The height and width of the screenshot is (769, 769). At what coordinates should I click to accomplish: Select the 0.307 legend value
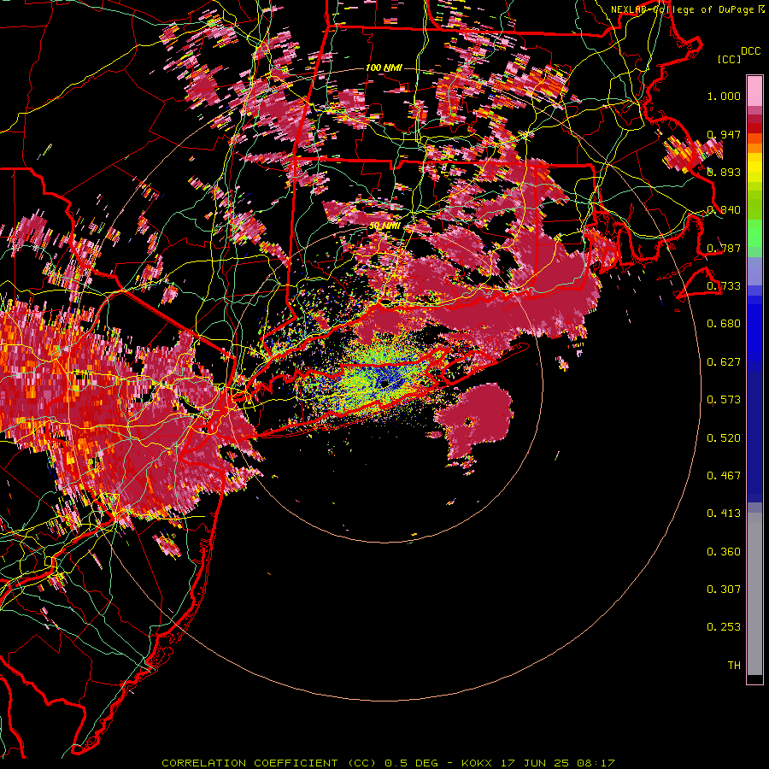[x=724, y=590]
